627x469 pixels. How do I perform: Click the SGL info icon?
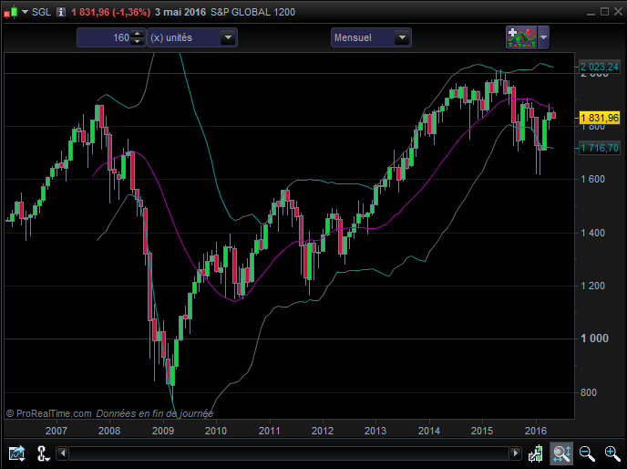tap(61, 12)
